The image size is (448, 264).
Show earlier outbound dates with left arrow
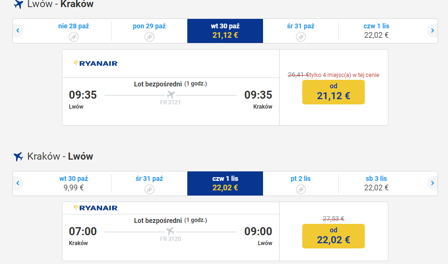[18, 31]
